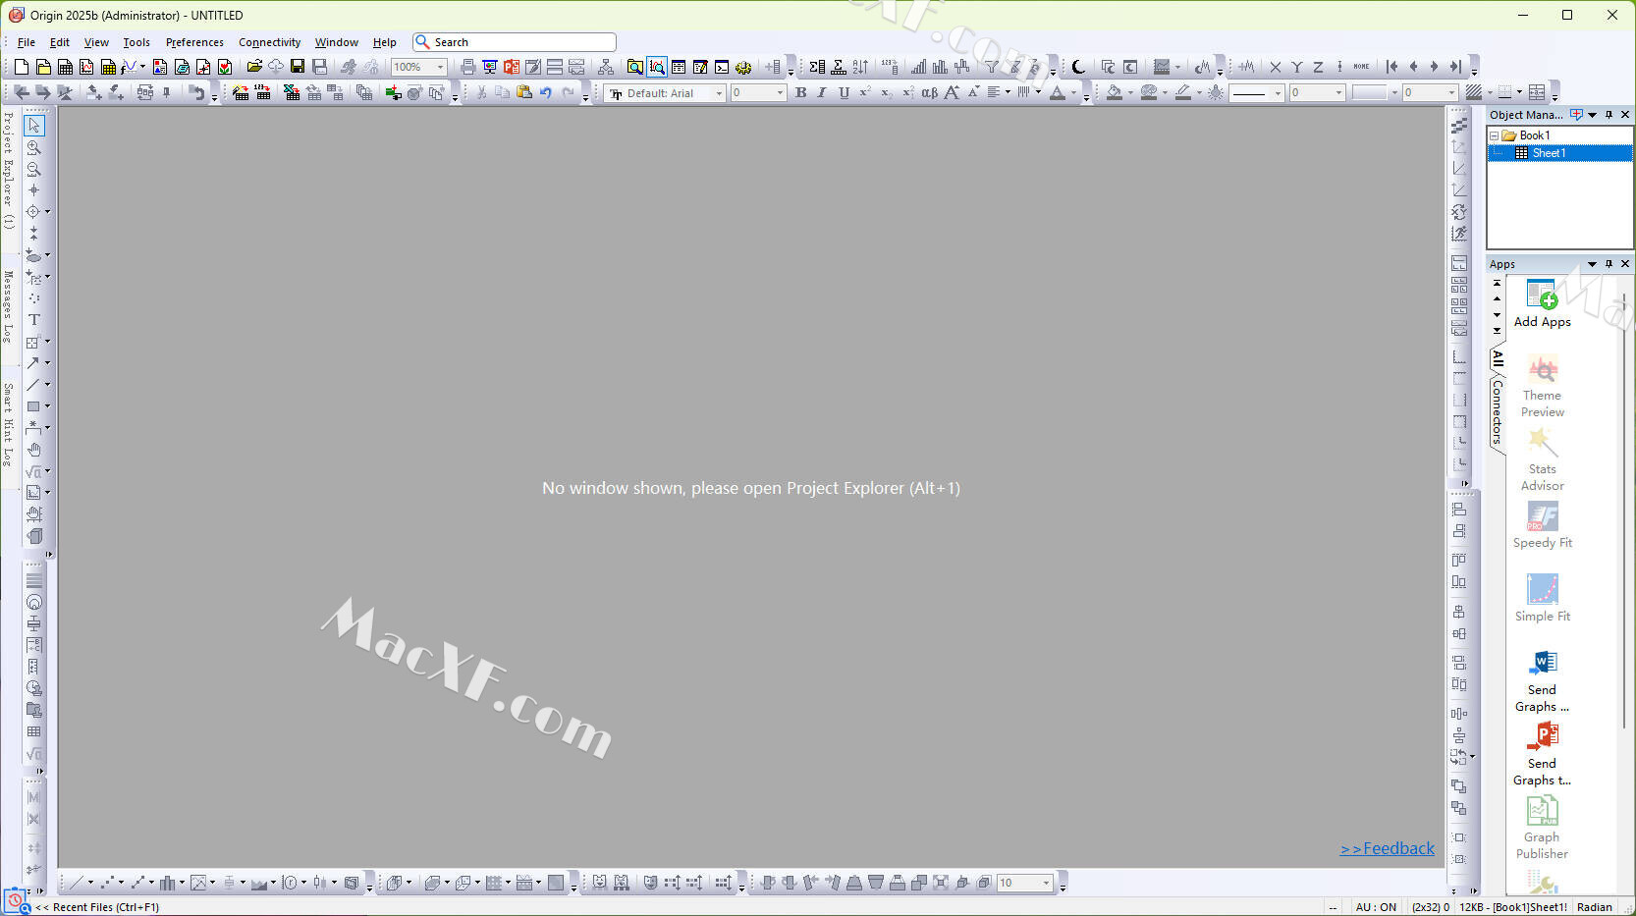Set column designation to Y
Screen dimensions: 1636x916
pos(1296,67)
